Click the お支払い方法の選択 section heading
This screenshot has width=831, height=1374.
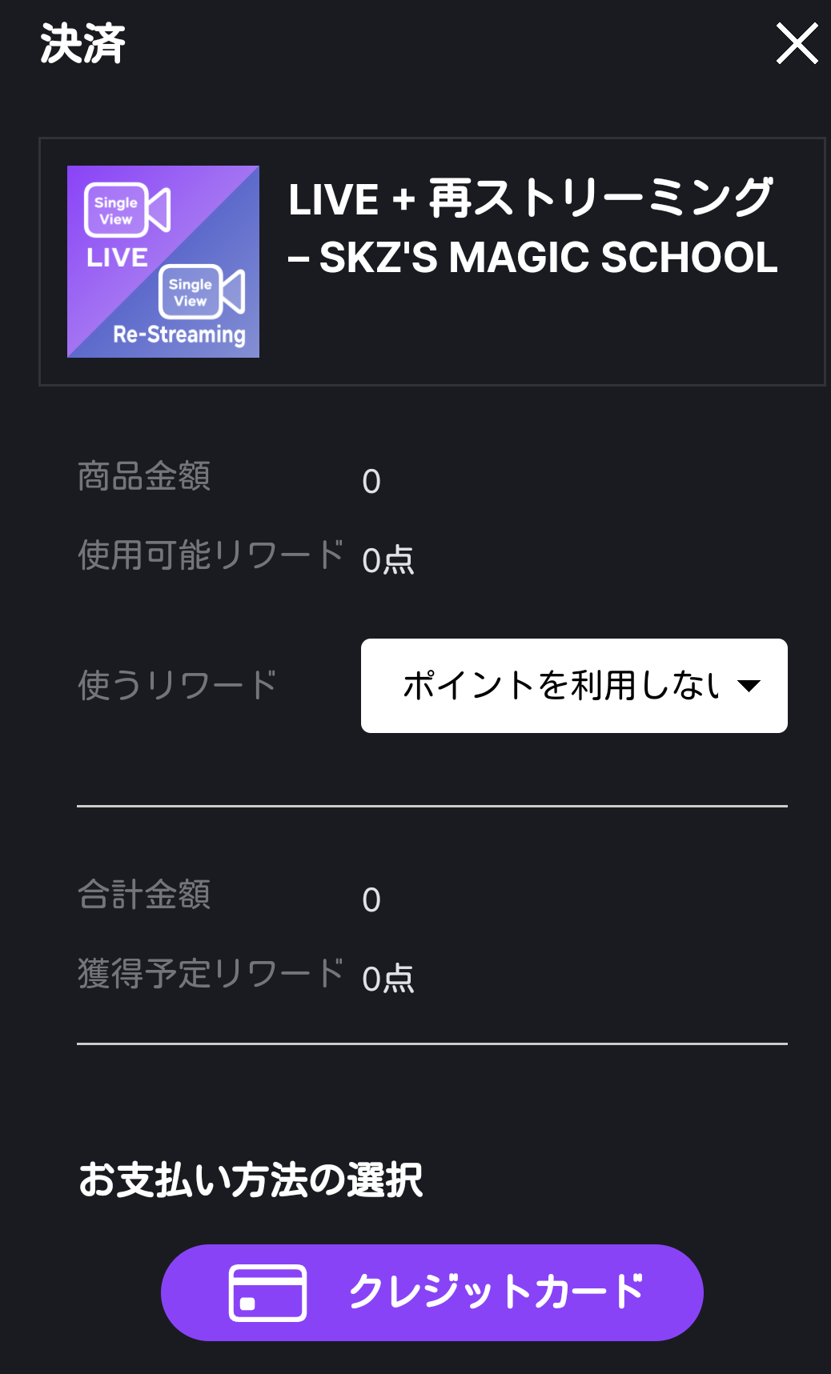pos(251,1180)
